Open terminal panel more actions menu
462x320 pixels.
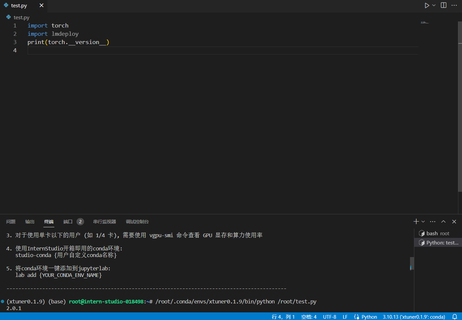[433, 222]
